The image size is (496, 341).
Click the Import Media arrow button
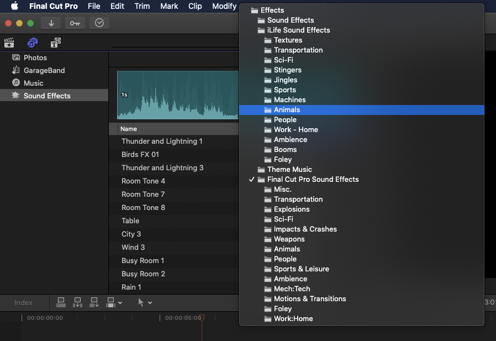(51, 23)
